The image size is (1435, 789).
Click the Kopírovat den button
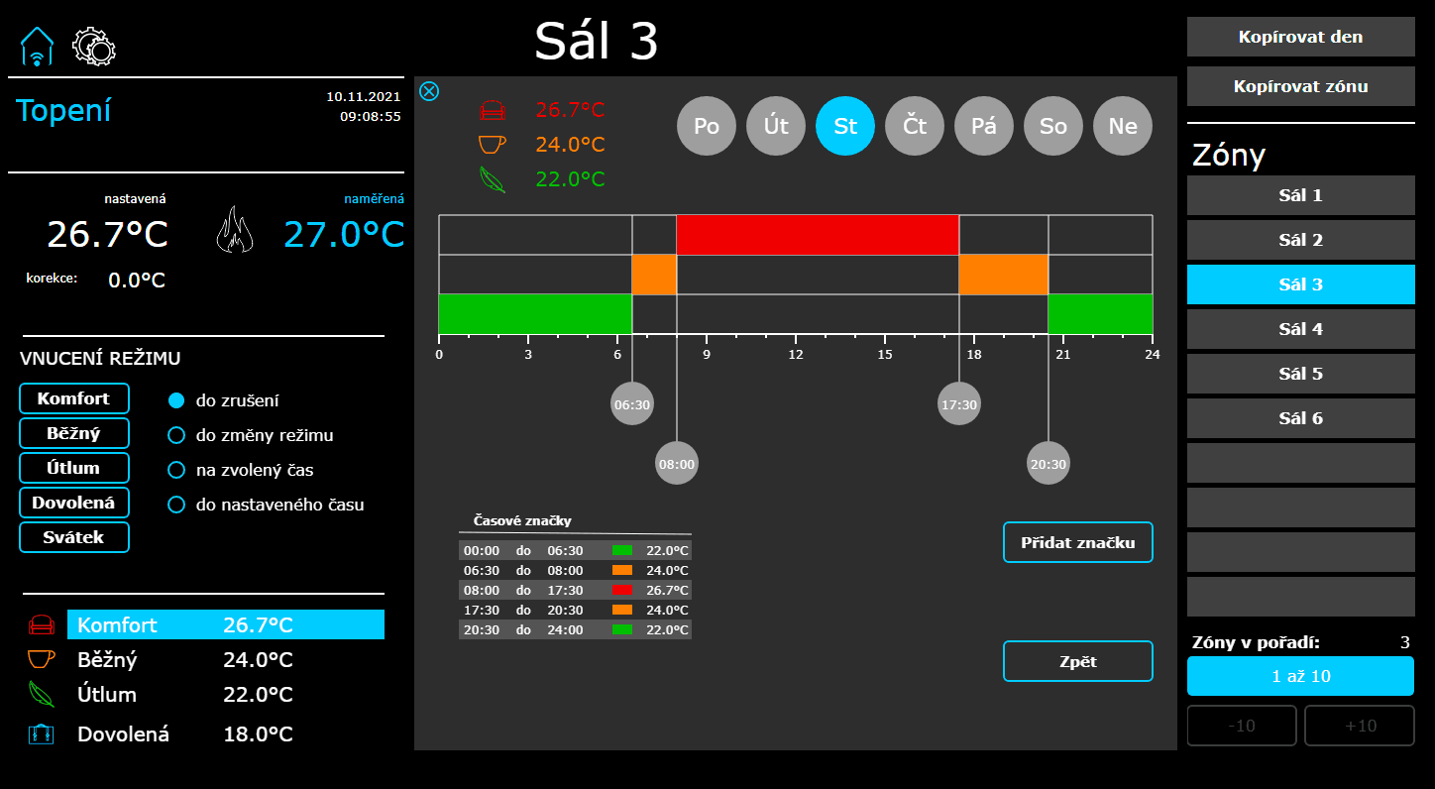pyautogui.click(x=1301, y=37)
